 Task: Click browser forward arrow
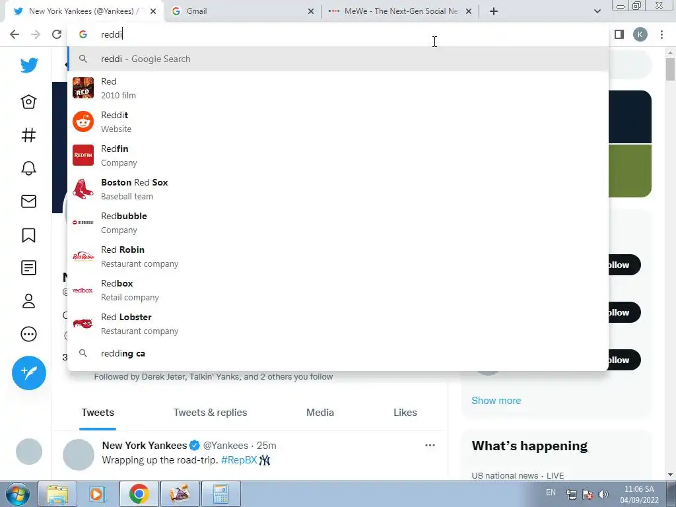point(36,34)
